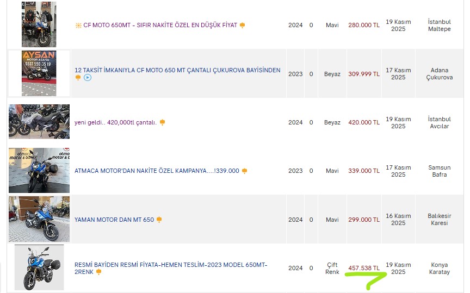This screenshot has height=293, width=470.
Task: Click the AYSAN Motor Adana thumbnail
Action: click(x=39, y=73)
